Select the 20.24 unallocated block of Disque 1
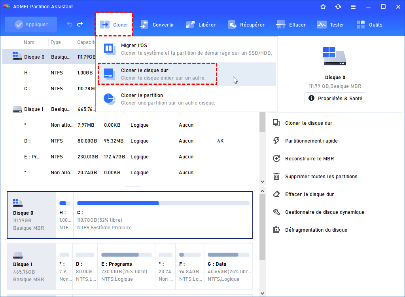This screenshot has height=297, width=405. coord(165,267)
